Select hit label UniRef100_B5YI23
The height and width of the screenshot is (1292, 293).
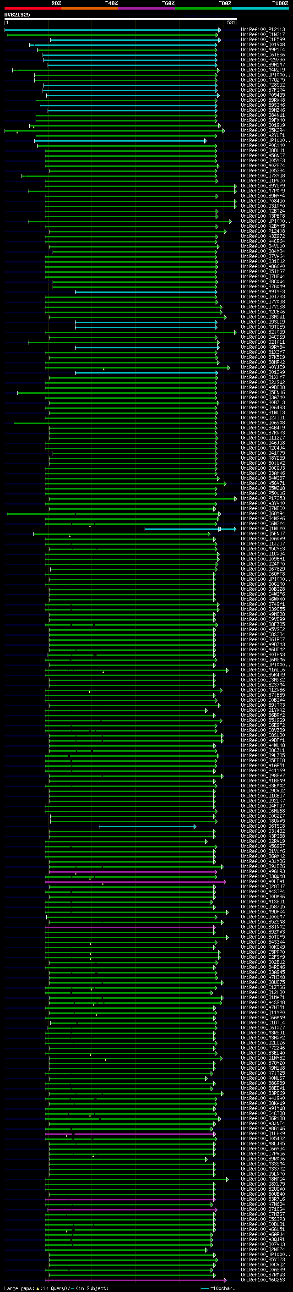(263, 1259)
